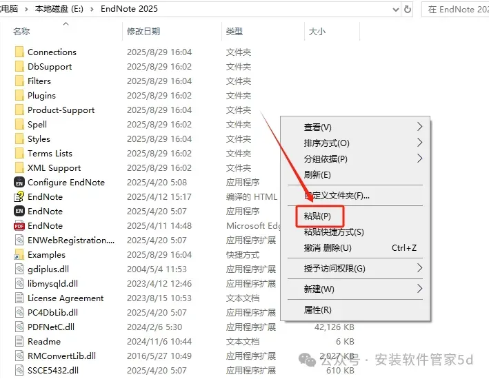Click the Styles folder icon
The width and height of the screenshot is (489, 379).
(x=19, y=139)
